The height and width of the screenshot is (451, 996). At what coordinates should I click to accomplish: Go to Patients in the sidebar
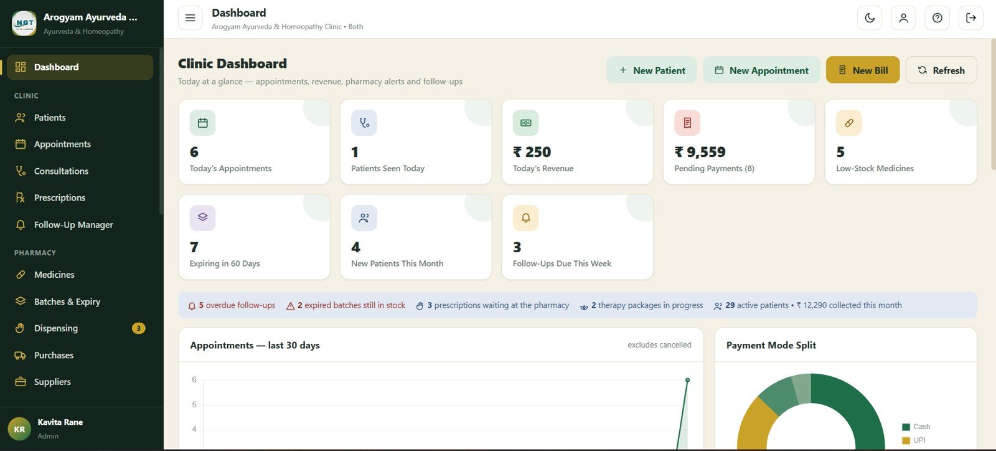click(80, 118)
